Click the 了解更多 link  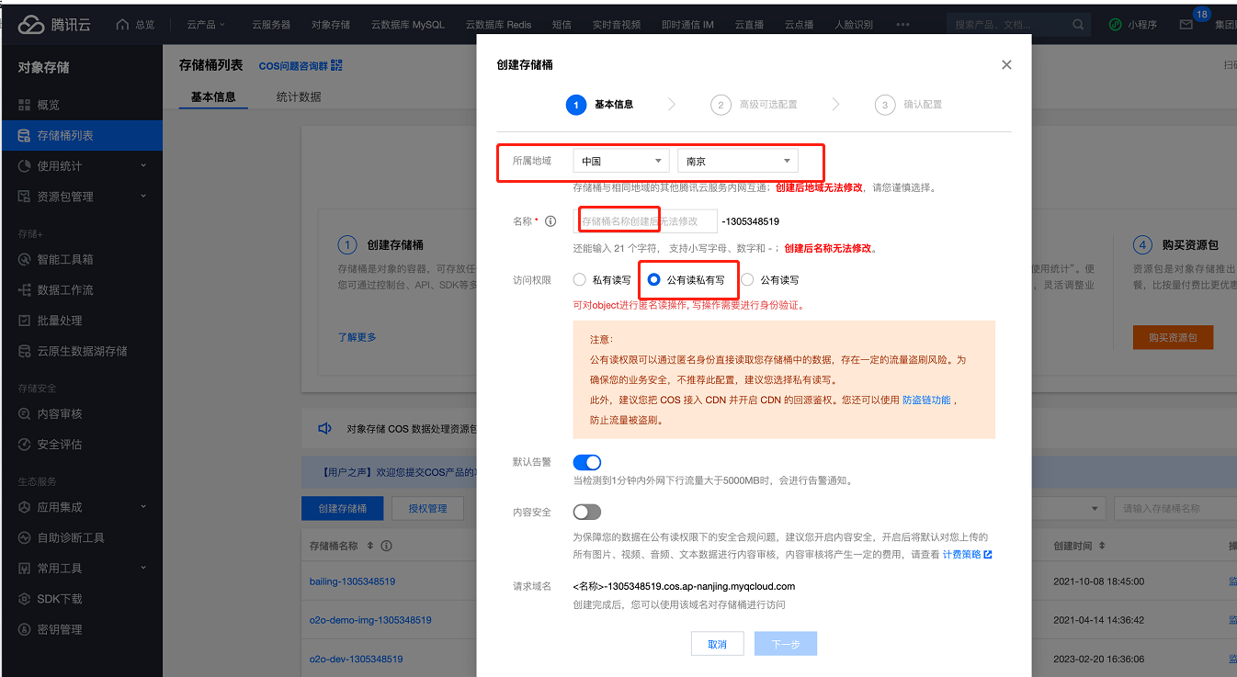(x=357, y=337)
